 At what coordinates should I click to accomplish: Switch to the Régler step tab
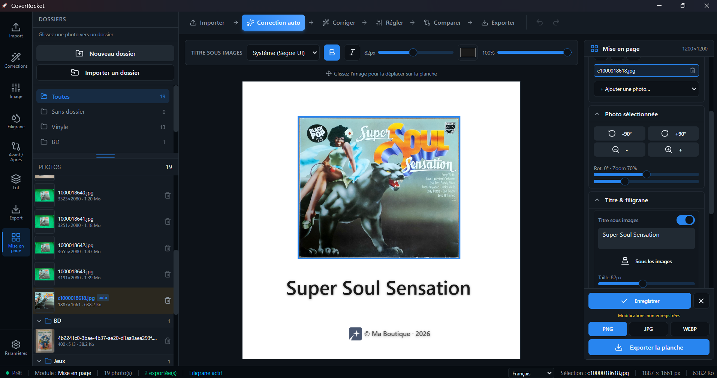[389, 22]
